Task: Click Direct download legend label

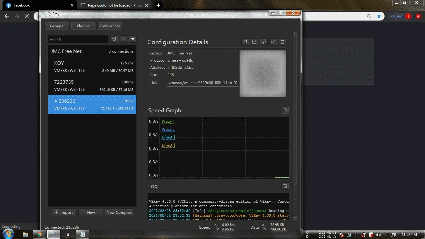Action: point(169,145)
